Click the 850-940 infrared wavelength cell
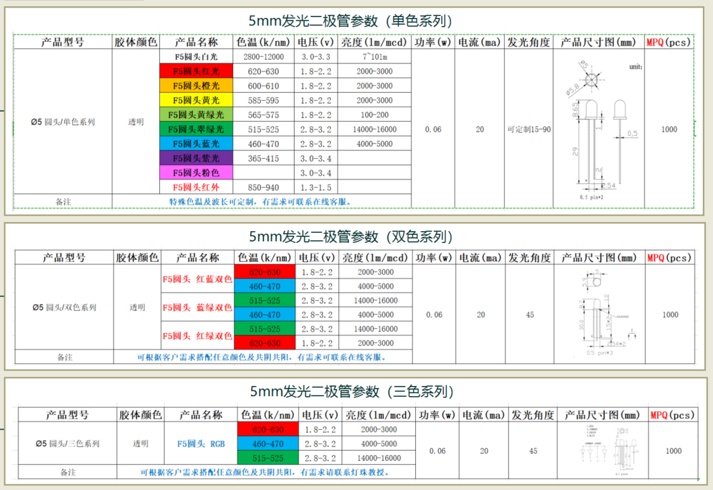This screenshot has height=490, width=713. click(x=263, y=187)
